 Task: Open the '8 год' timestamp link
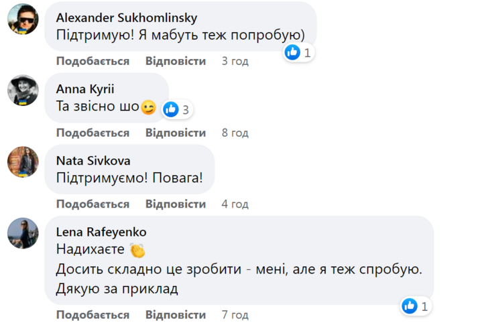pyautogui.click(x=235, y=133)
